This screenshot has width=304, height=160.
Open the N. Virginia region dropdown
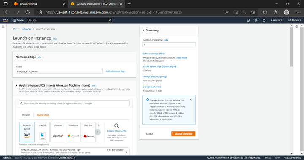tap(276, 20)
